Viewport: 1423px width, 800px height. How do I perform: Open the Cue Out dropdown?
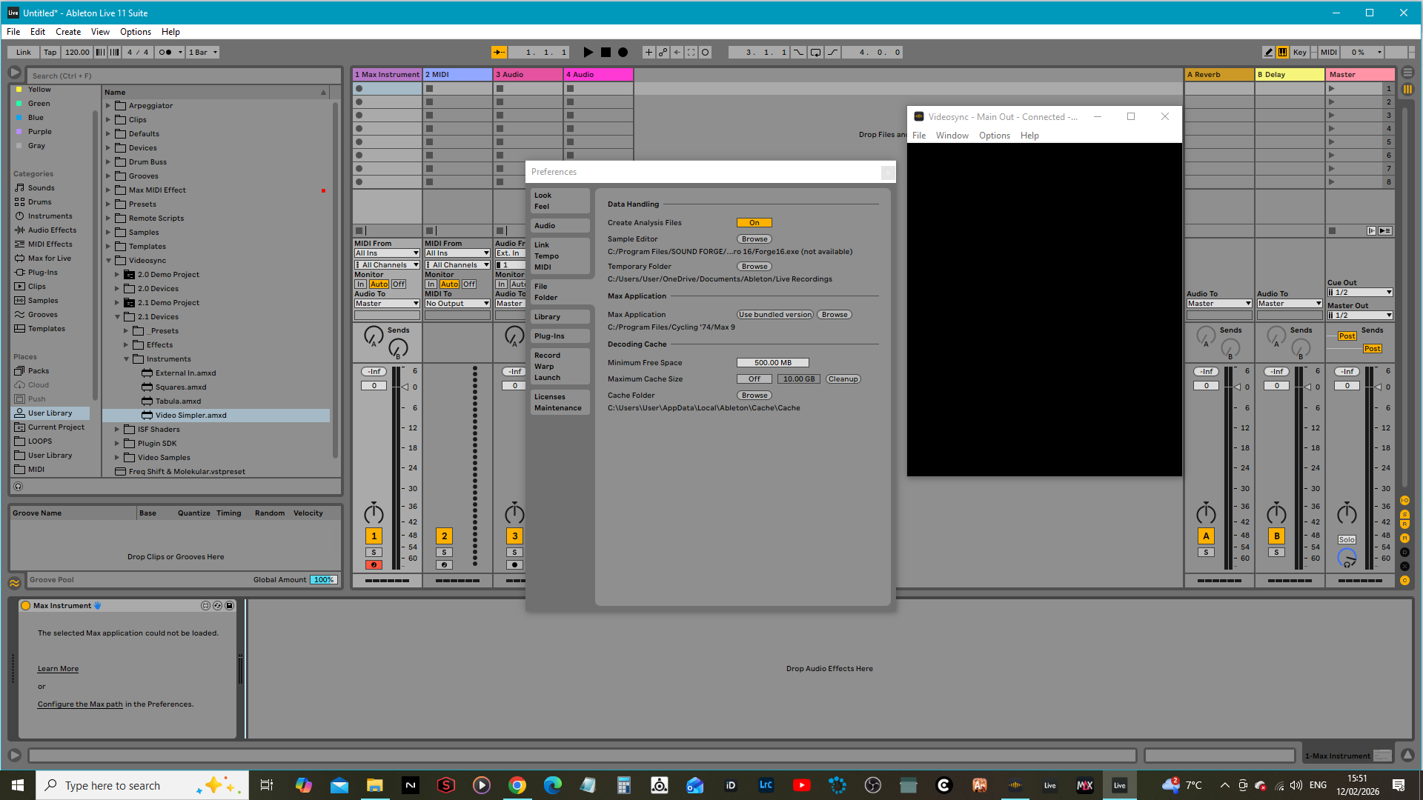[x=1360, y=293]
